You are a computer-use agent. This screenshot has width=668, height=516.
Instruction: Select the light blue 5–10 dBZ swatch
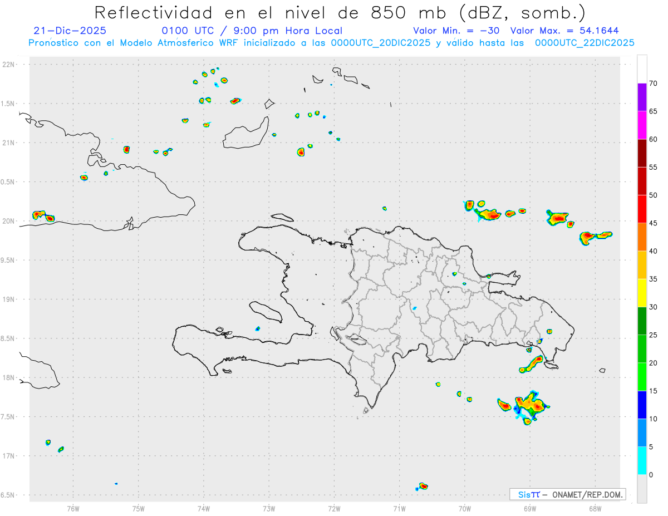(x=642, y=433)
